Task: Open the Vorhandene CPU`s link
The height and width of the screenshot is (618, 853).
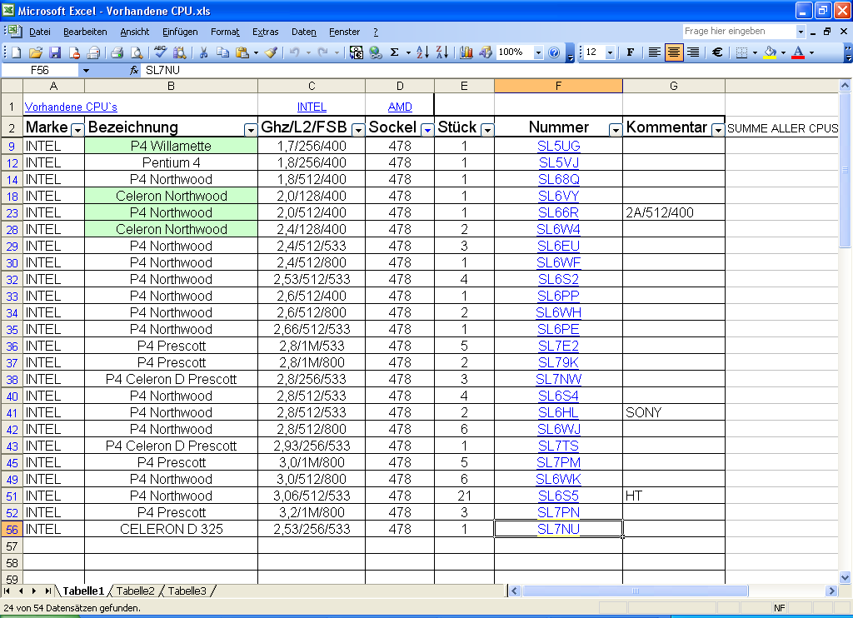Action: (71, 107)
